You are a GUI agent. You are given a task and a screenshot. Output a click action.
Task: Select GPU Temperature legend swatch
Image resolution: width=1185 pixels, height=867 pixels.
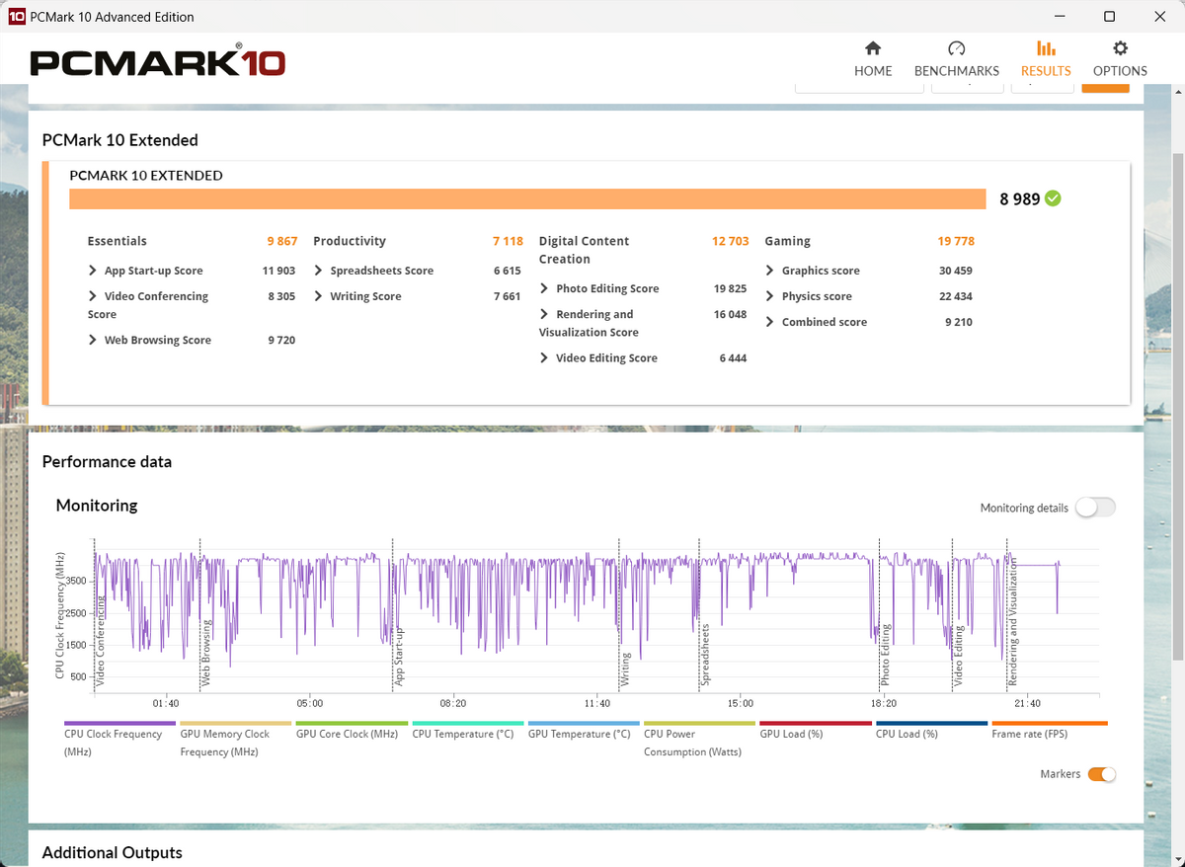coord(584,724)
